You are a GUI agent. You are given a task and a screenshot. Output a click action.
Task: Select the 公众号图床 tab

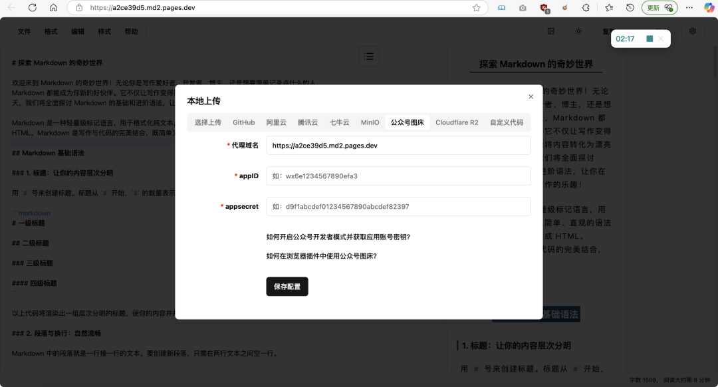click(x=408, y=122)
